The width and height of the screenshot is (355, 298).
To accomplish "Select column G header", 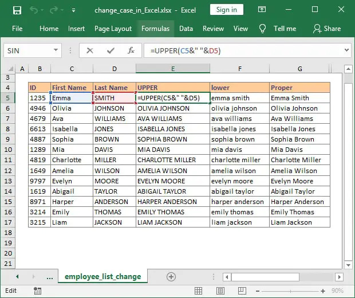I will click(x=300, y=69).
